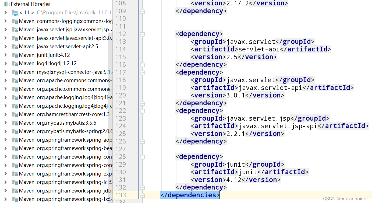Expand the servlet-api:2.5 library chevron
Screen dimensions: 372x203
tap(5, 47)
